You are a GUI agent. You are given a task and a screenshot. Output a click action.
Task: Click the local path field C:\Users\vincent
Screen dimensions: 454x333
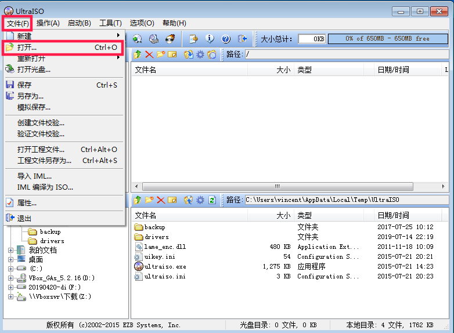[x=347, y=200]
